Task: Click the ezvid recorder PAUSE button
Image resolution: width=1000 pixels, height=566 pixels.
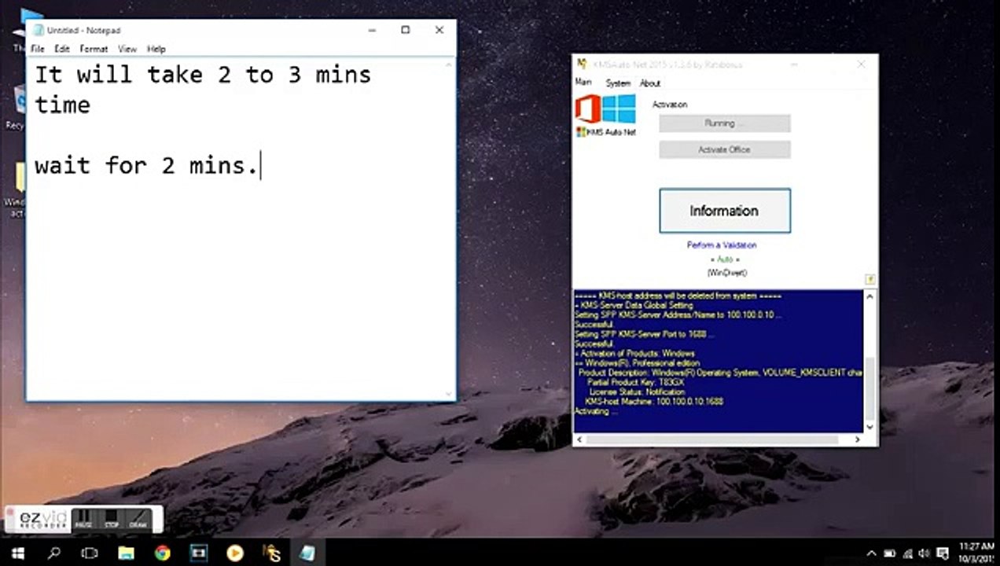Action: [x=83, y=520]
